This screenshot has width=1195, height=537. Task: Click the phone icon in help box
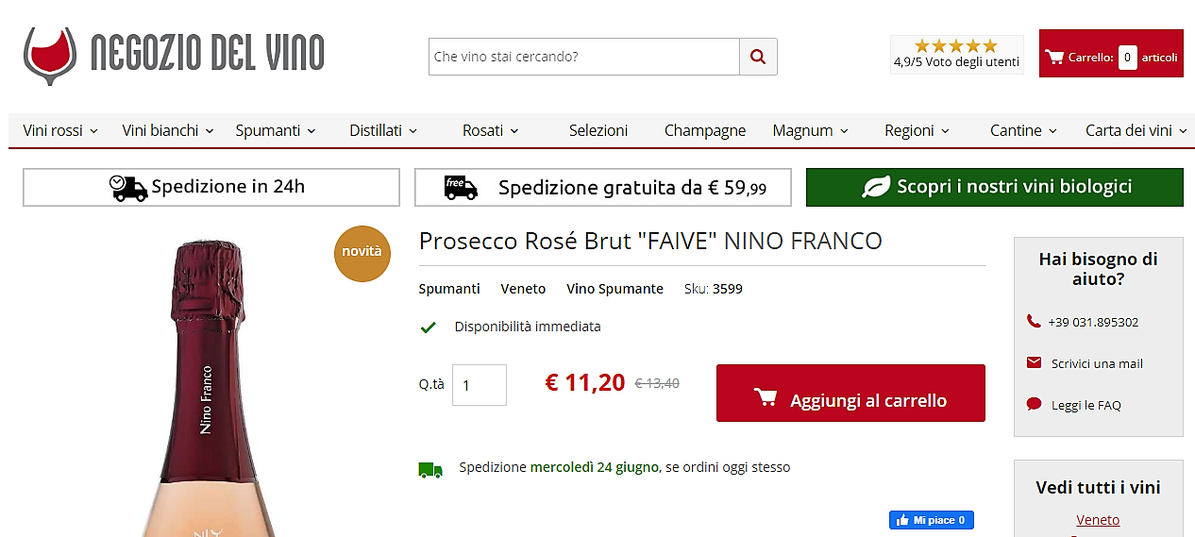[1034, 322]
